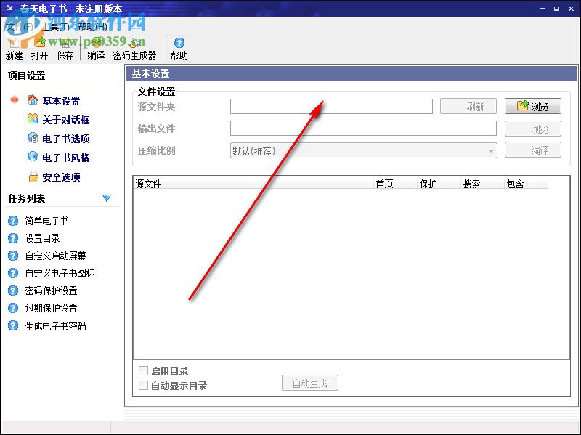581x435 pixels.
Task: Click the 搜索 column header
Action: click(483, 184)
